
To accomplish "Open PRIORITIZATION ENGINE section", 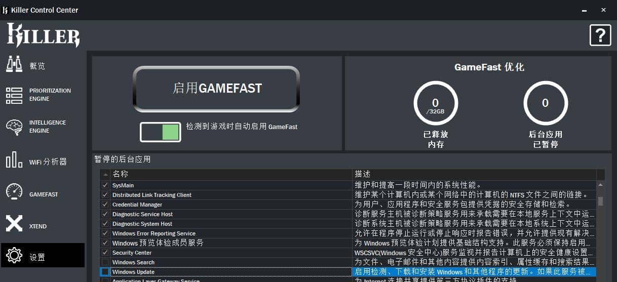I will (50, 95).
